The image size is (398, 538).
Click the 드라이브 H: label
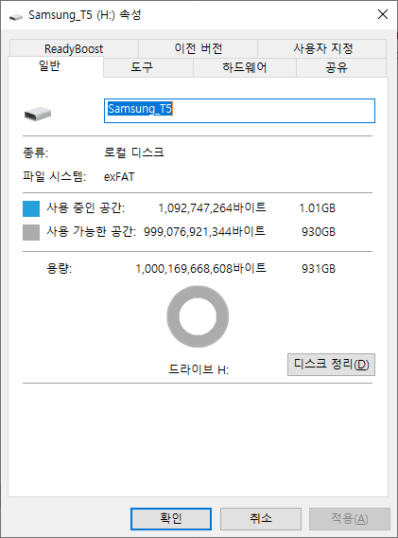tap(199, 369)
